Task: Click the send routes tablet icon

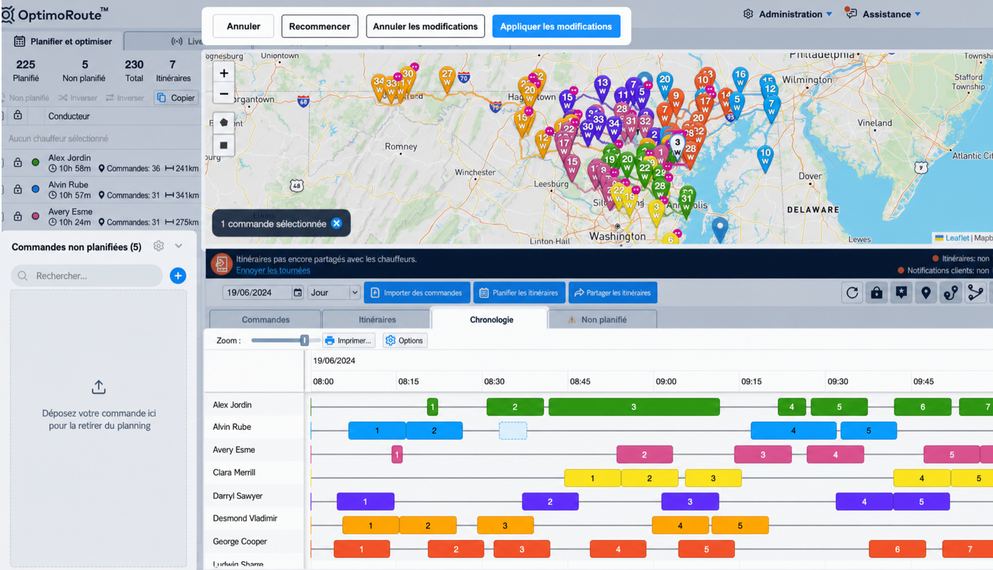Action: point(221,264)
